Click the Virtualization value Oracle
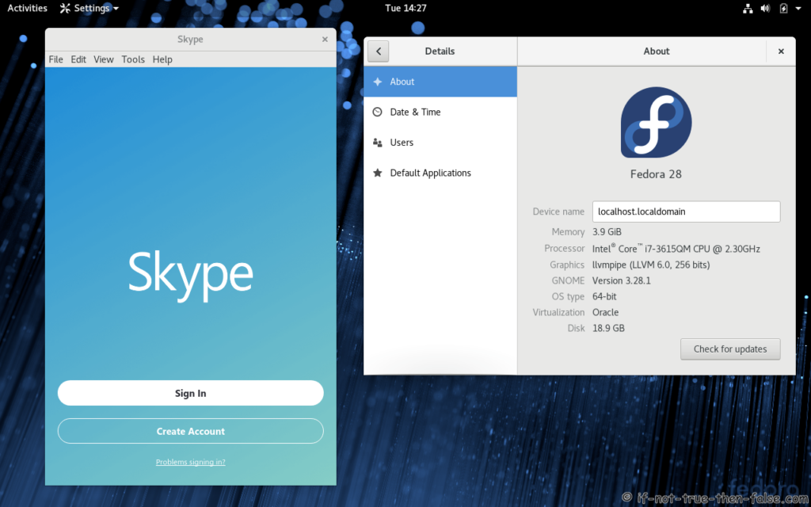This screenshot has width=811, height=507. [606, 312]
